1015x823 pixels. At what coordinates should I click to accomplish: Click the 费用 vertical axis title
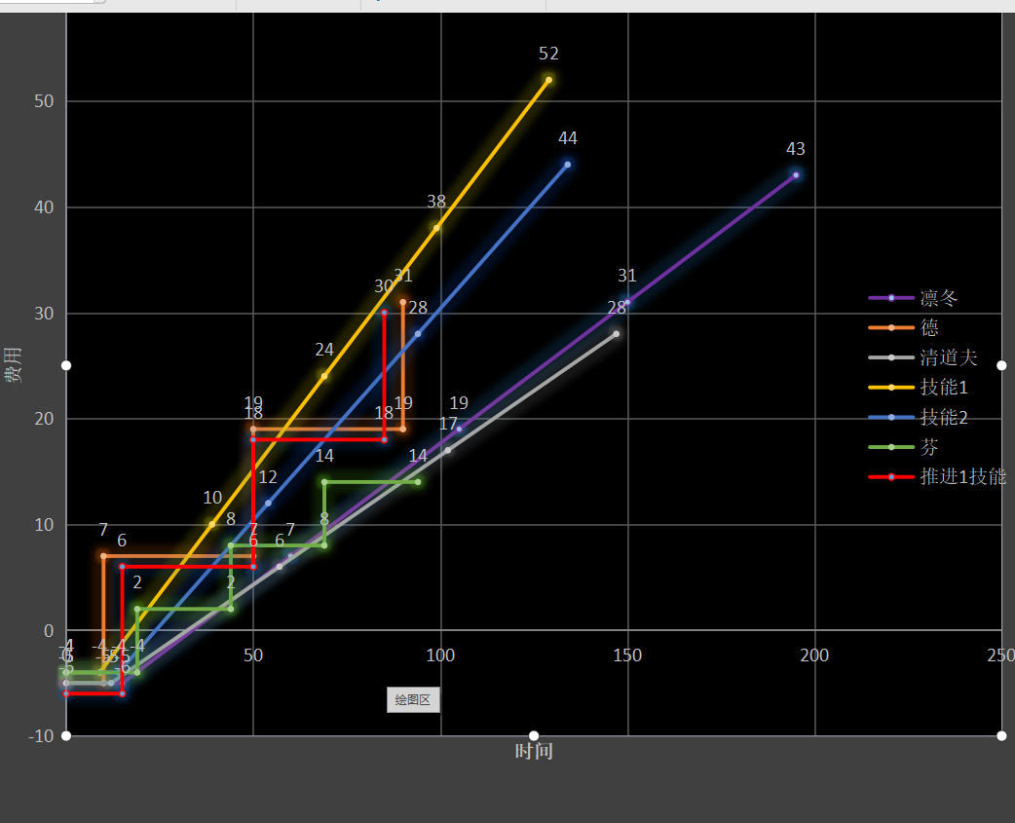pyautogui.click(x=13, y=365)
